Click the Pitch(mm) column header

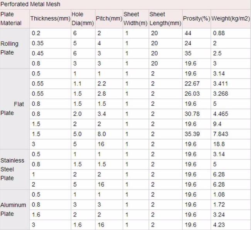[109, 19]
